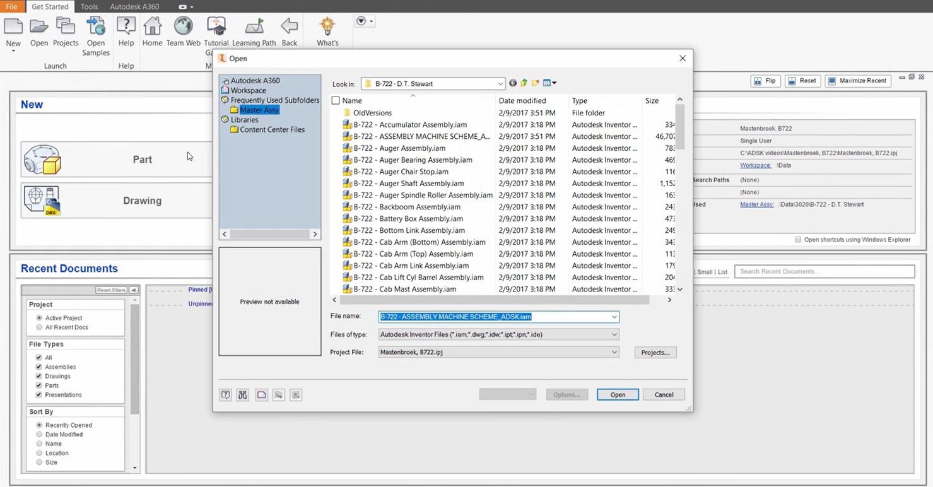Click up one level folder icon

click(x=524, y=83)
